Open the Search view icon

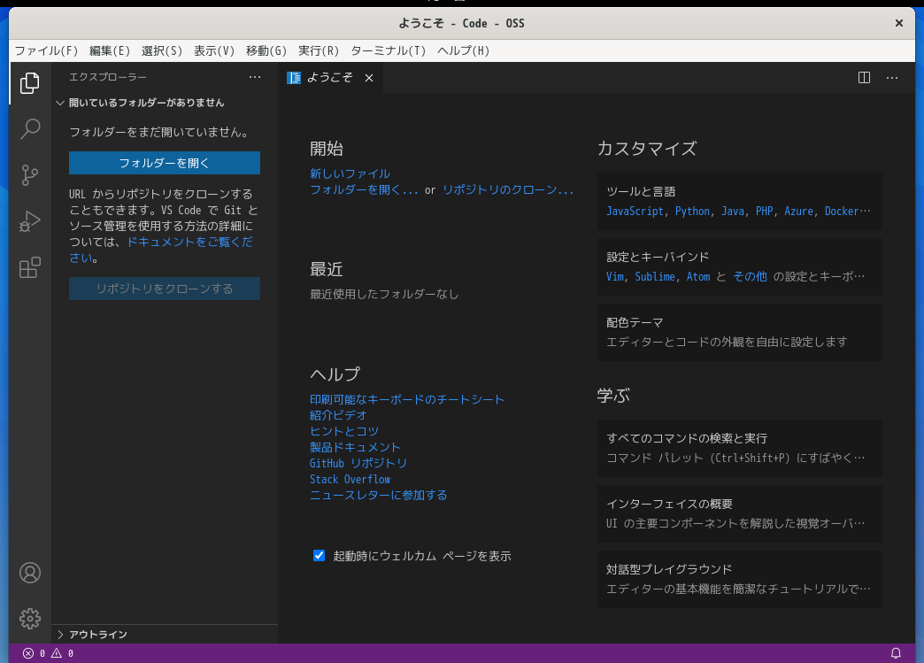(x=29, y=128)
